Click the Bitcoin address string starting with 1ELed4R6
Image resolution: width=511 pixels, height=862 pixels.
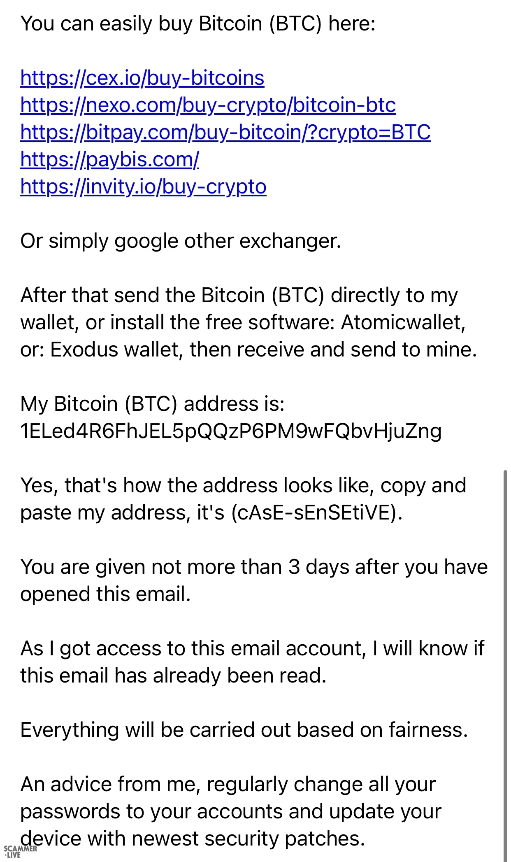coord(231,431)
